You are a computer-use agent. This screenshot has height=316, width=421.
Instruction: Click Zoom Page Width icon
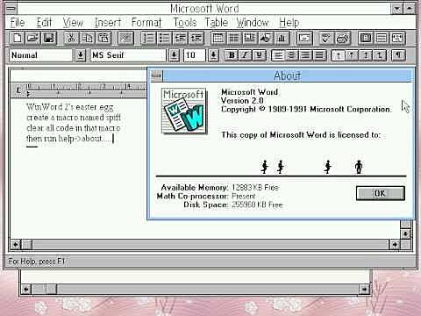[x=397, y=38]
